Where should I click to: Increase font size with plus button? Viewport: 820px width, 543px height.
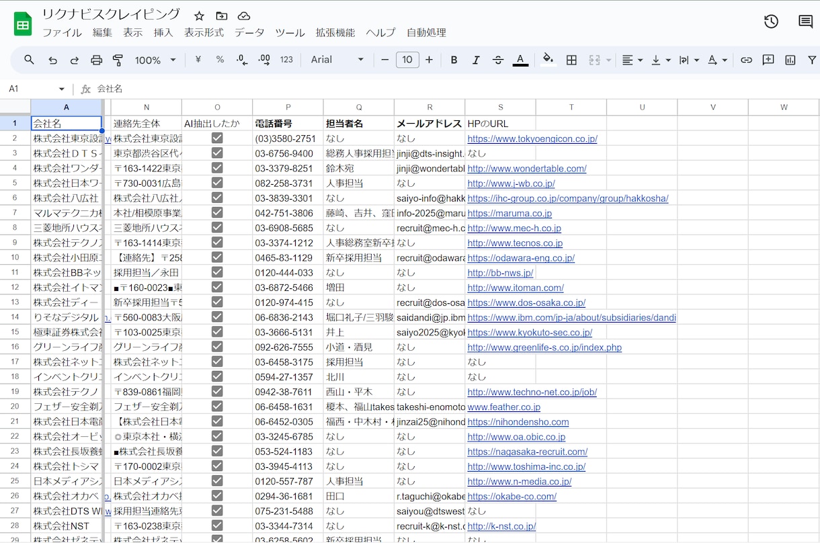coord(429,60)
